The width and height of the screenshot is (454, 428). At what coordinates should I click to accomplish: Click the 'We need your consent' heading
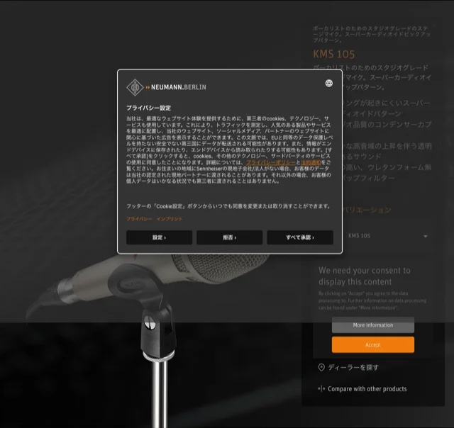(364, 276)
